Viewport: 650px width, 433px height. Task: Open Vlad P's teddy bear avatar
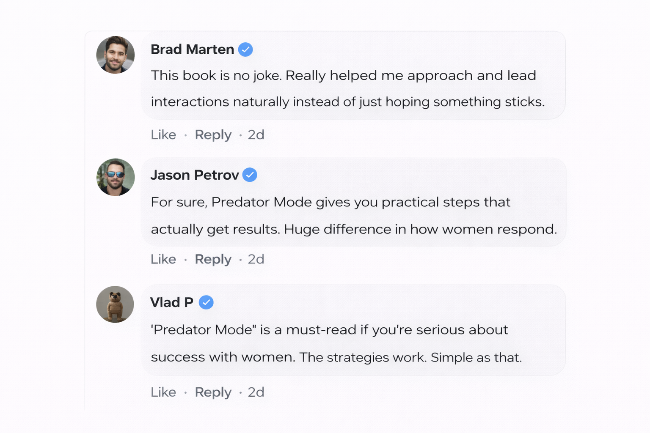point(115,304)
